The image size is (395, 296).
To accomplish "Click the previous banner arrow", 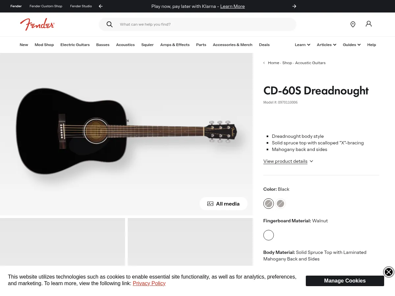I will [x=100, y=6].
